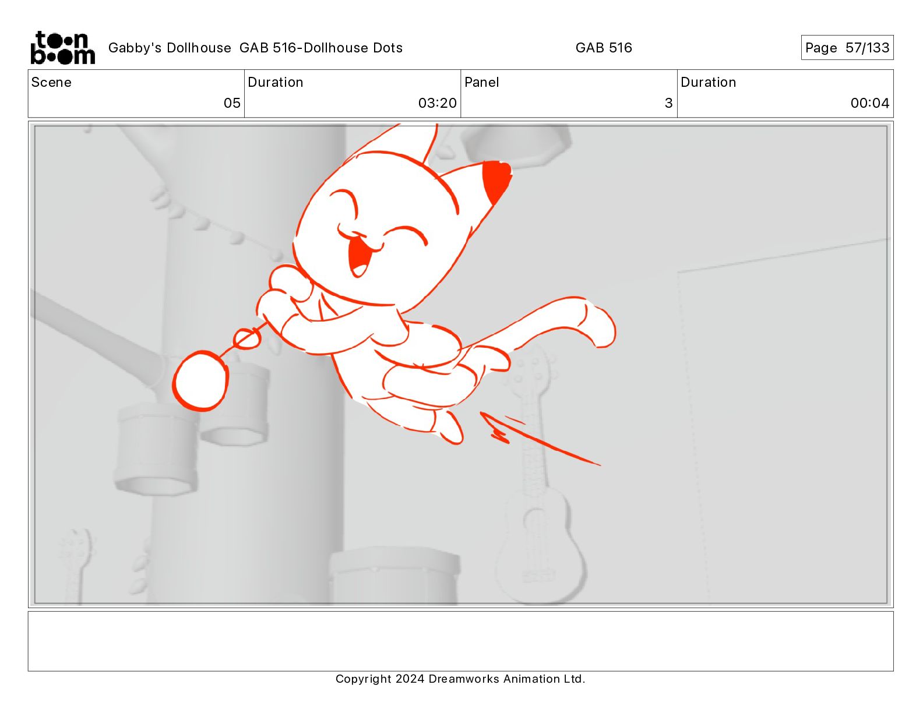The width and height of the screenshot is (923, 713).
Task: Click the GAB 516 episode code
Action: pyautogui.click(x=604, y=48)
